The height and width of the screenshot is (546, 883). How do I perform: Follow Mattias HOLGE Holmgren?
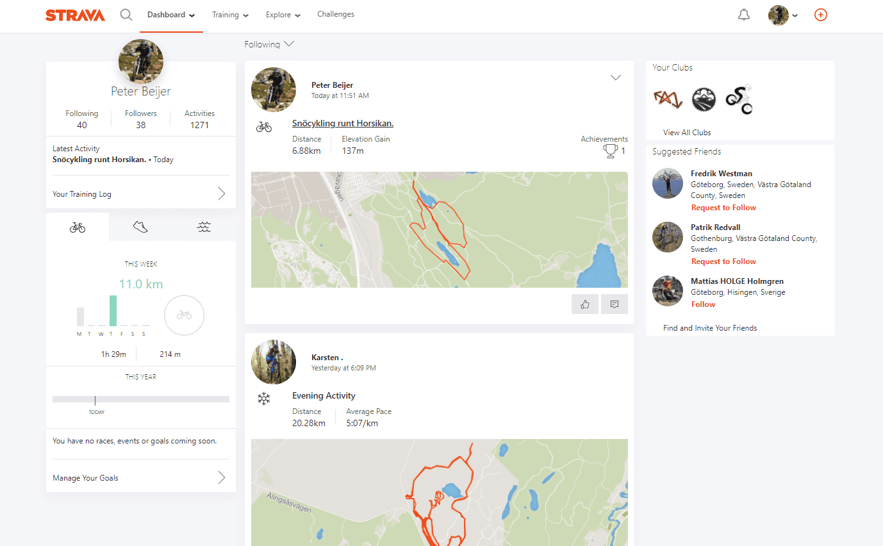(x=703, y=304)
